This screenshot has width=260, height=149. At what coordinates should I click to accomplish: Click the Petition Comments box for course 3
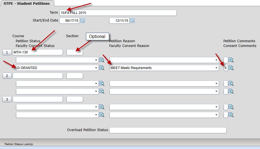(226, 107)
